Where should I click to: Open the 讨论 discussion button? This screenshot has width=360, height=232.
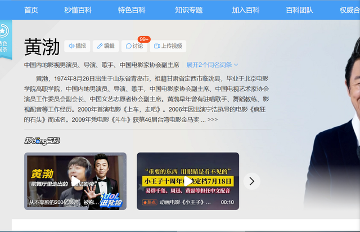[134, 46]
